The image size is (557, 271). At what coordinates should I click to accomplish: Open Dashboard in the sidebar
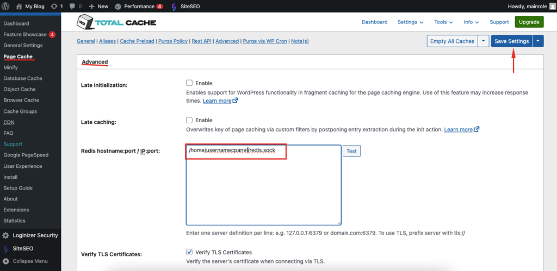(x=16, y=23)
